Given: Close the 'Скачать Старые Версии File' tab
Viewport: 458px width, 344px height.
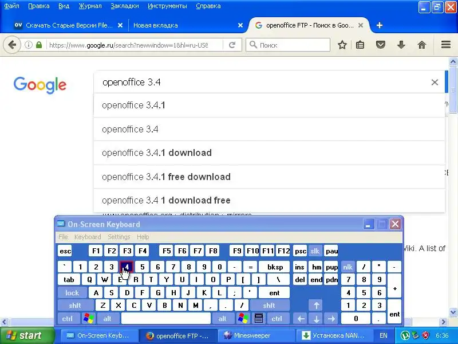Looking at the screenshot, I should tap(120, 25).
